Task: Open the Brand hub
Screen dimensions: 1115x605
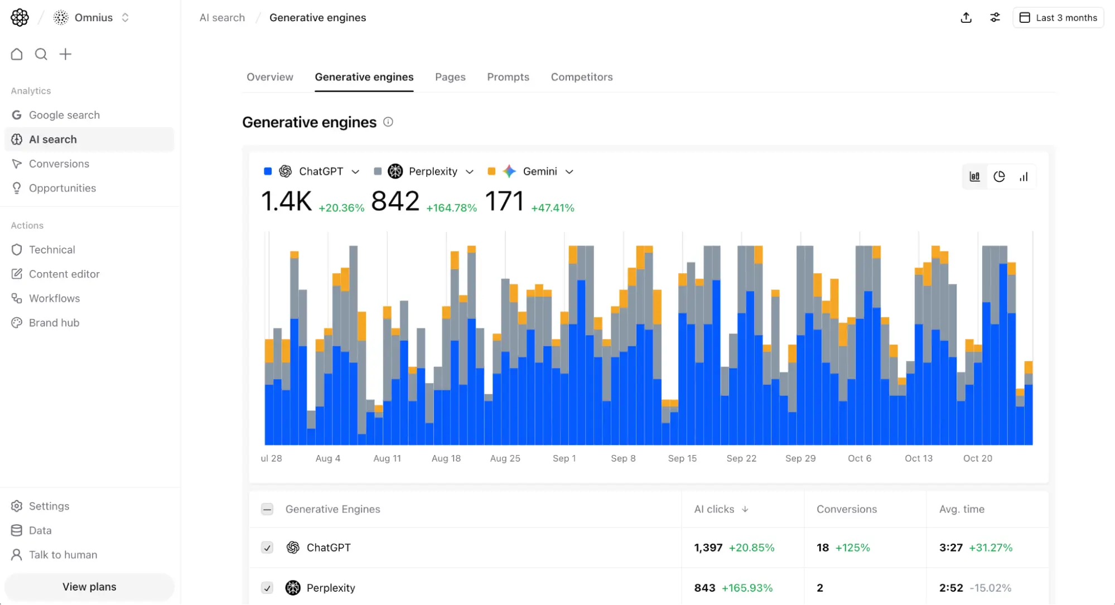Action: [x=54, y=322]
